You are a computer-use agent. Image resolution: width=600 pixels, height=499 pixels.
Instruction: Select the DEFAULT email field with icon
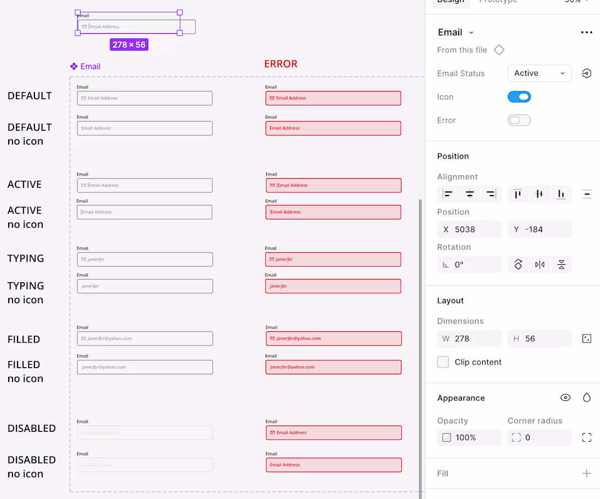(x=145, y=98)
